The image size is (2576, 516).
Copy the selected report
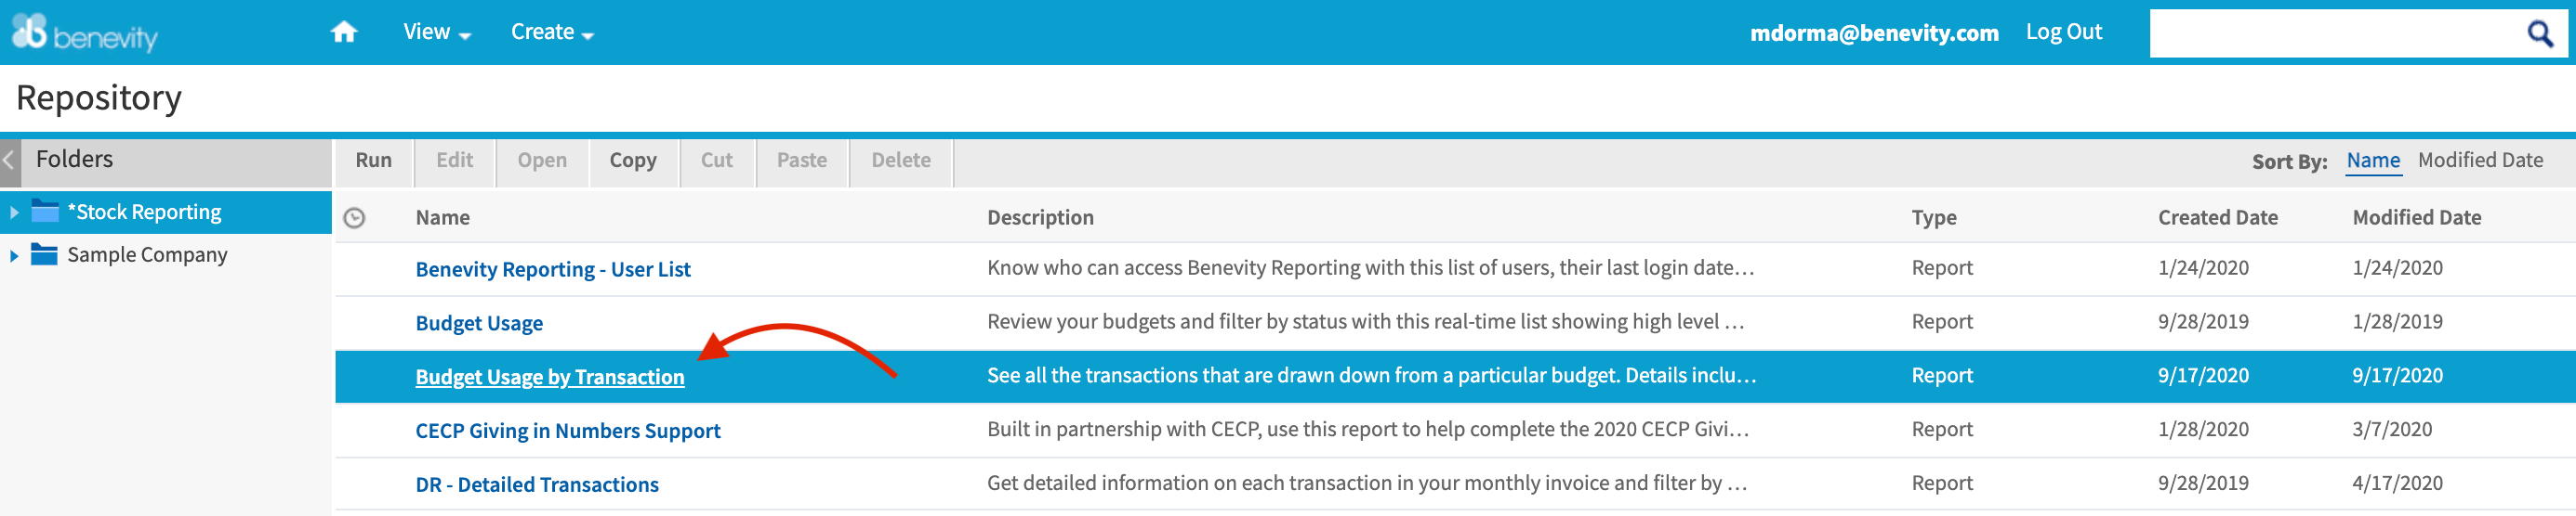tap(633, 161)
